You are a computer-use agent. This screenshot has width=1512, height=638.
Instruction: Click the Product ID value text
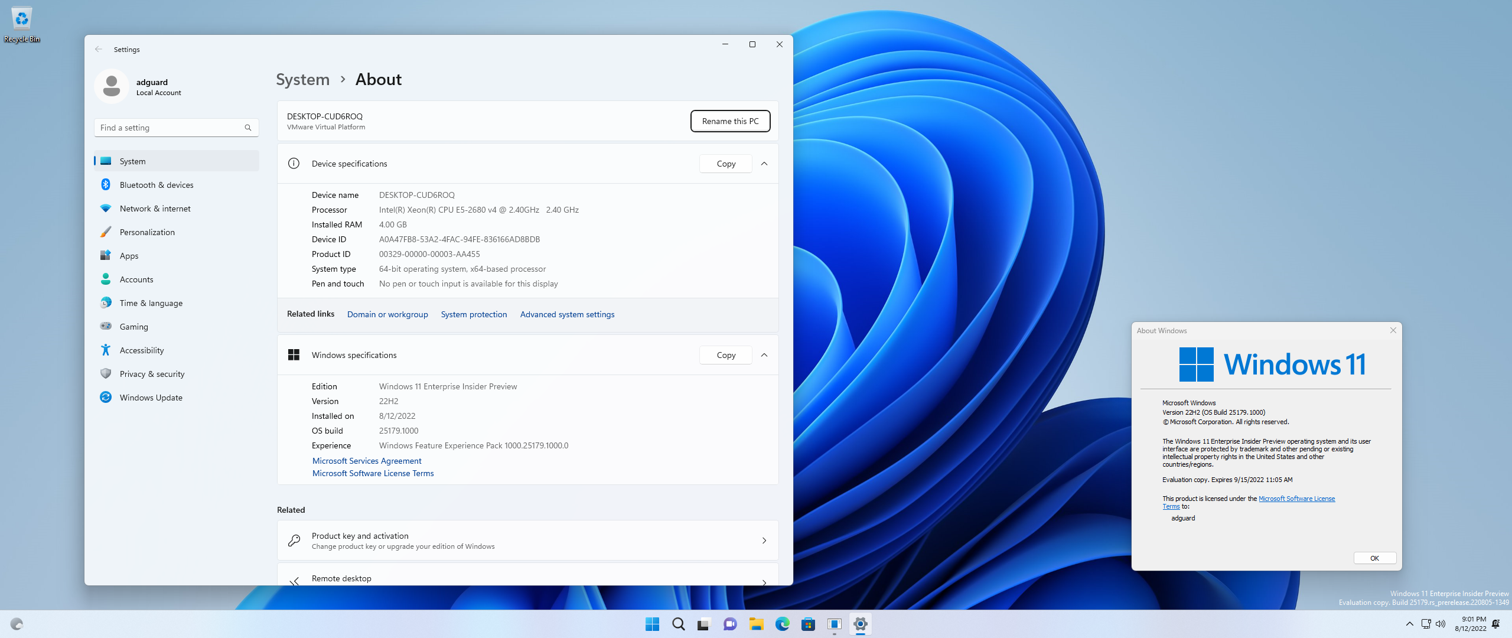[x=429, y=254]
